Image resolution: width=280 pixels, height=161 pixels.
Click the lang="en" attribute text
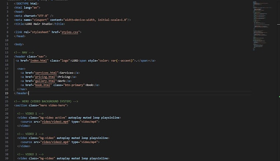(31, 8)
